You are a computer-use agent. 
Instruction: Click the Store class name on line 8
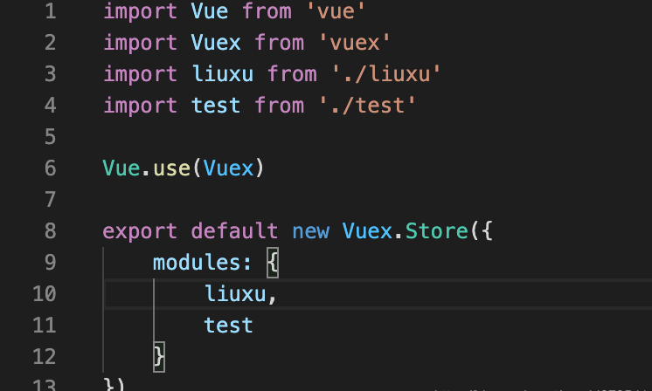click(x=437, y=230)
